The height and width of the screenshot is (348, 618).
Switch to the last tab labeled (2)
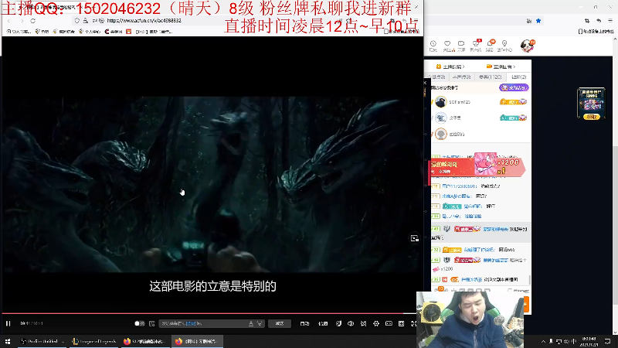coord(518,77)
